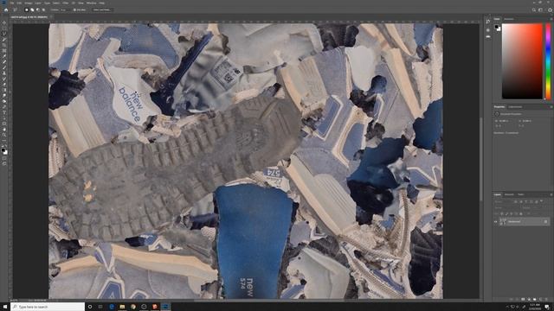
Task: Select the Brush tool
Action: pos(4,67)
